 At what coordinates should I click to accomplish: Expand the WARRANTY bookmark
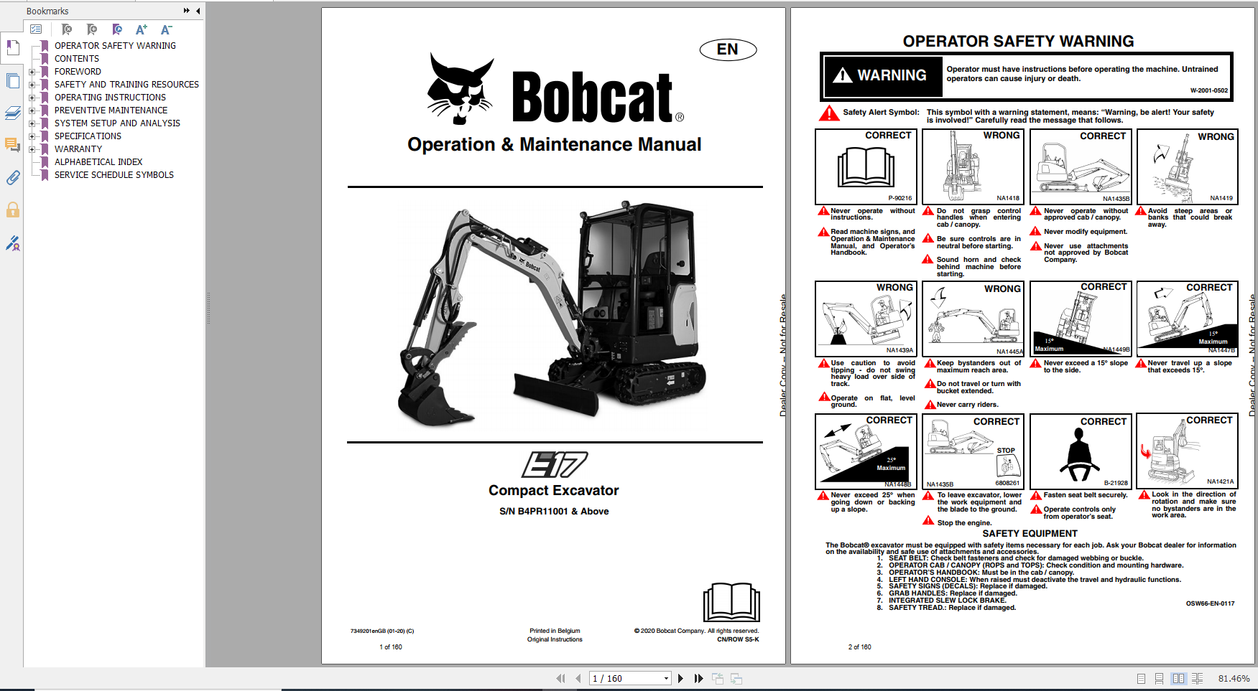[32, 149]
